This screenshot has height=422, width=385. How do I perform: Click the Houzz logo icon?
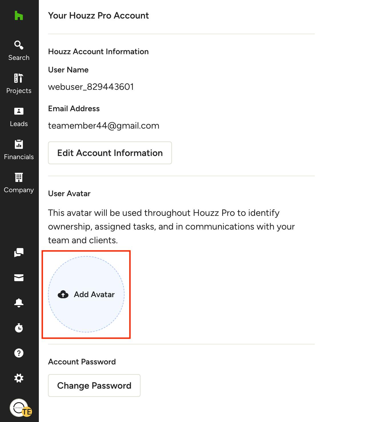pos(19,15)
